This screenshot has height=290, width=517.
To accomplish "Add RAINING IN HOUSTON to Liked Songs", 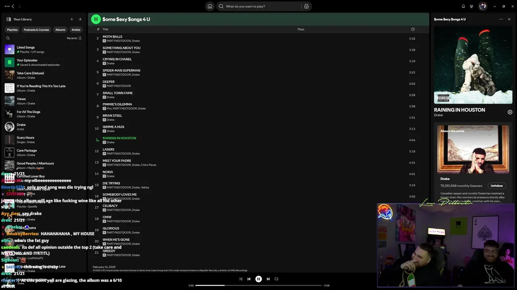I will coord(510,112).
